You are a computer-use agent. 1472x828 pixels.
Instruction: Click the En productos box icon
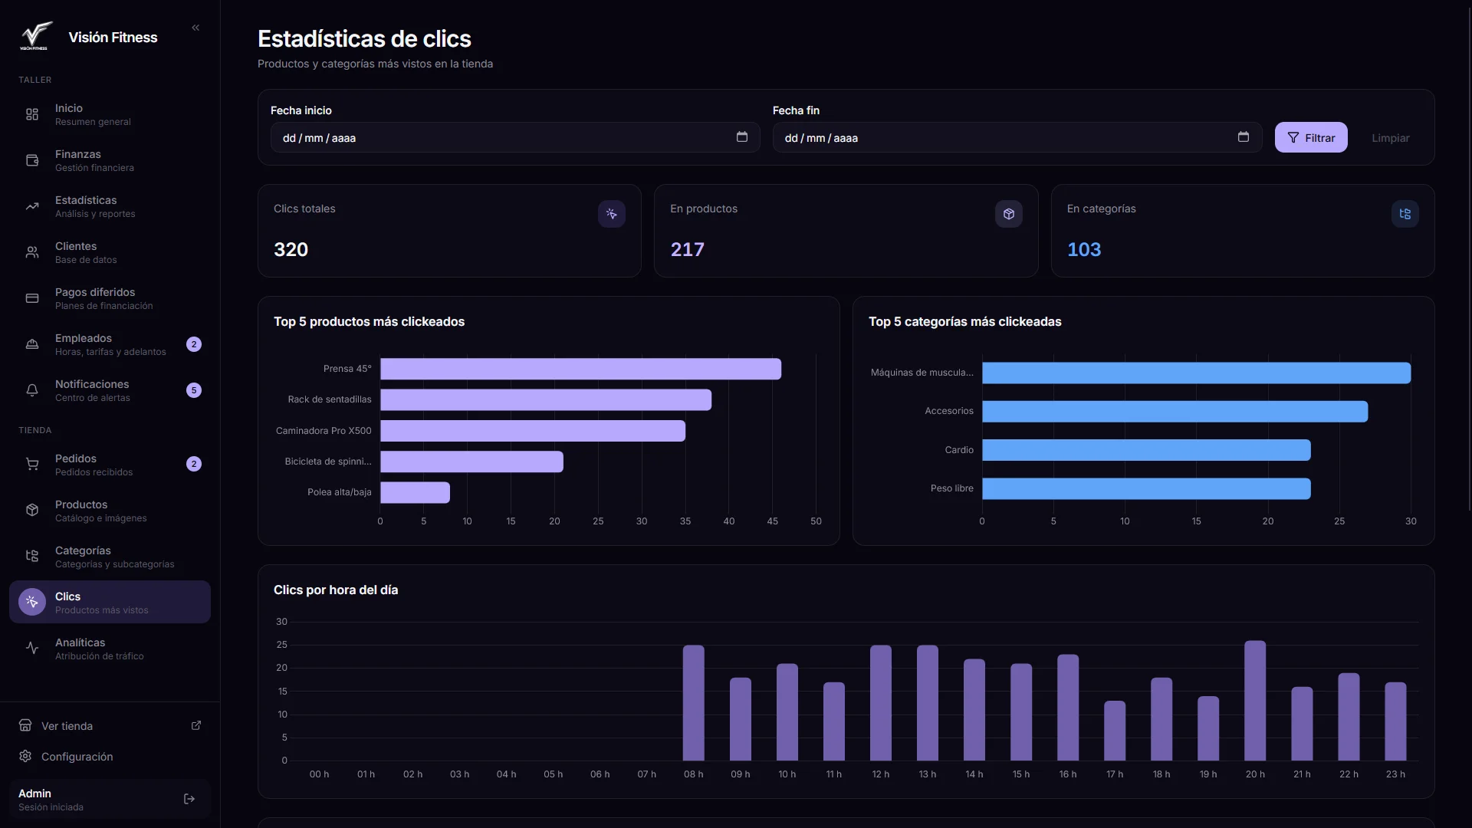pos(1008,214)
